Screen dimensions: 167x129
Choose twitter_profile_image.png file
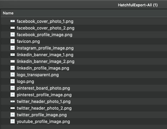pyautogui.click(x=42, y=115)
